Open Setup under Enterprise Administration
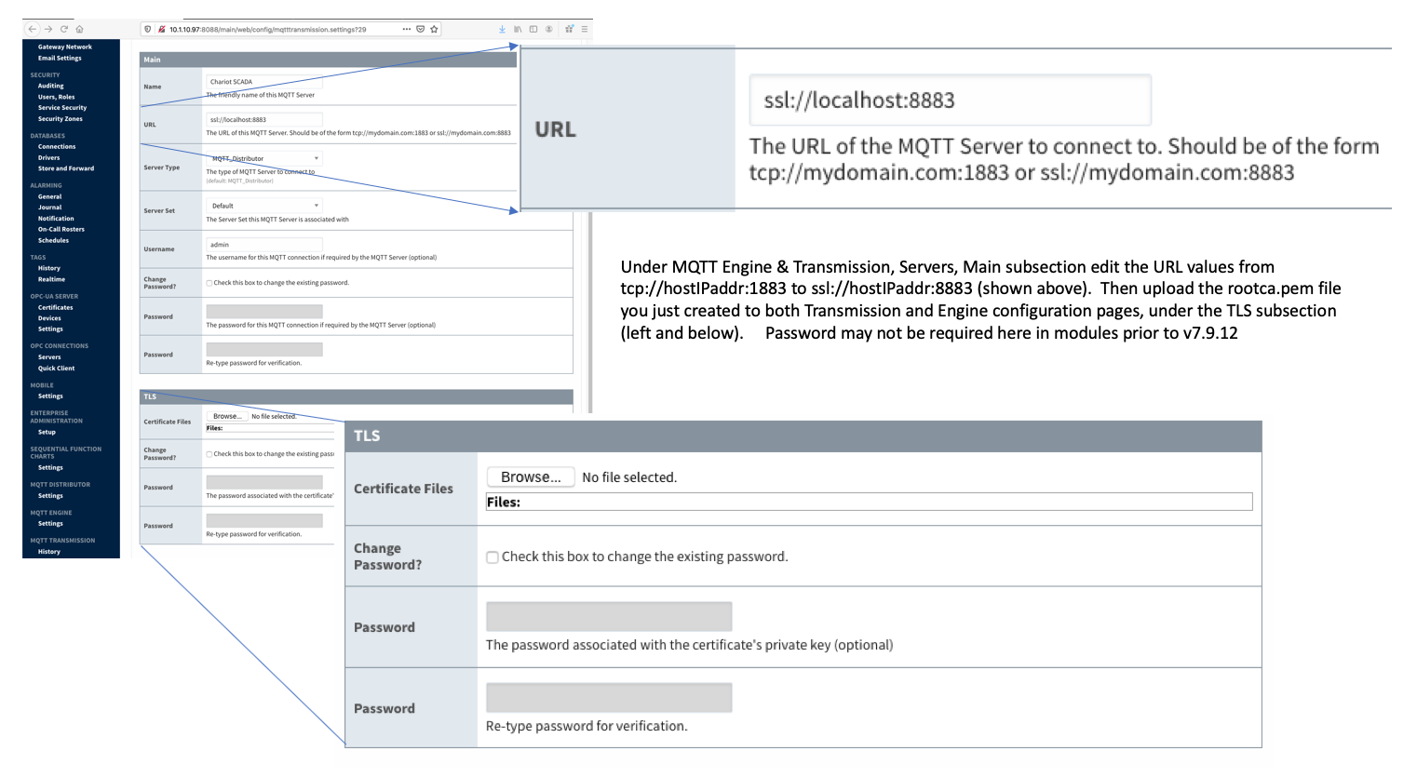 click(x=47, y=432)
